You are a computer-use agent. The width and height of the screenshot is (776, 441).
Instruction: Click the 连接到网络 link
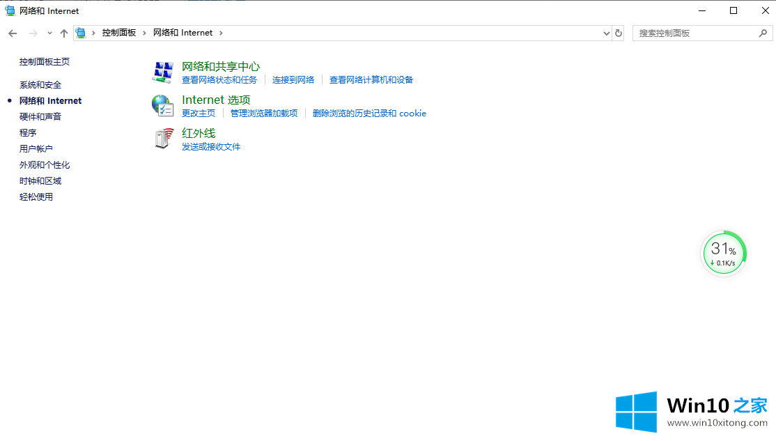[x=293, y=80]
